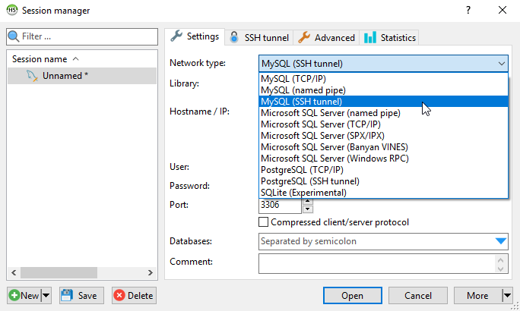Choose SQLite (Experimental) option
This screenshot has width=520, height=311.
click(x=383, y=193)
